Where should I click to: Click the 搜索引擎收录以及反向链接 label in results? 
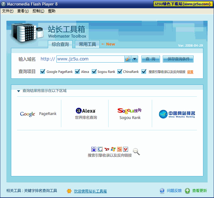(x=110, y=155)
